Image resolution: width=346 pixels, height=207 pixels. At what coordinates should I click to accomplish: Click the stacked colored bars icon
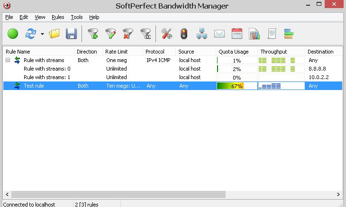pyautogui.click(x=289, y=34)
